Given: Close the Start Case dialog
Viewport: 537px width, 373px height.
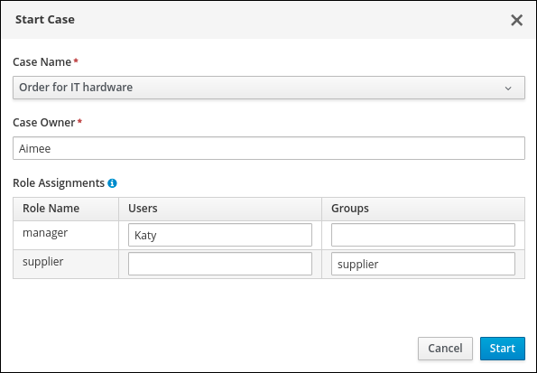Looking at the screenshot, I should pos(516,20).
